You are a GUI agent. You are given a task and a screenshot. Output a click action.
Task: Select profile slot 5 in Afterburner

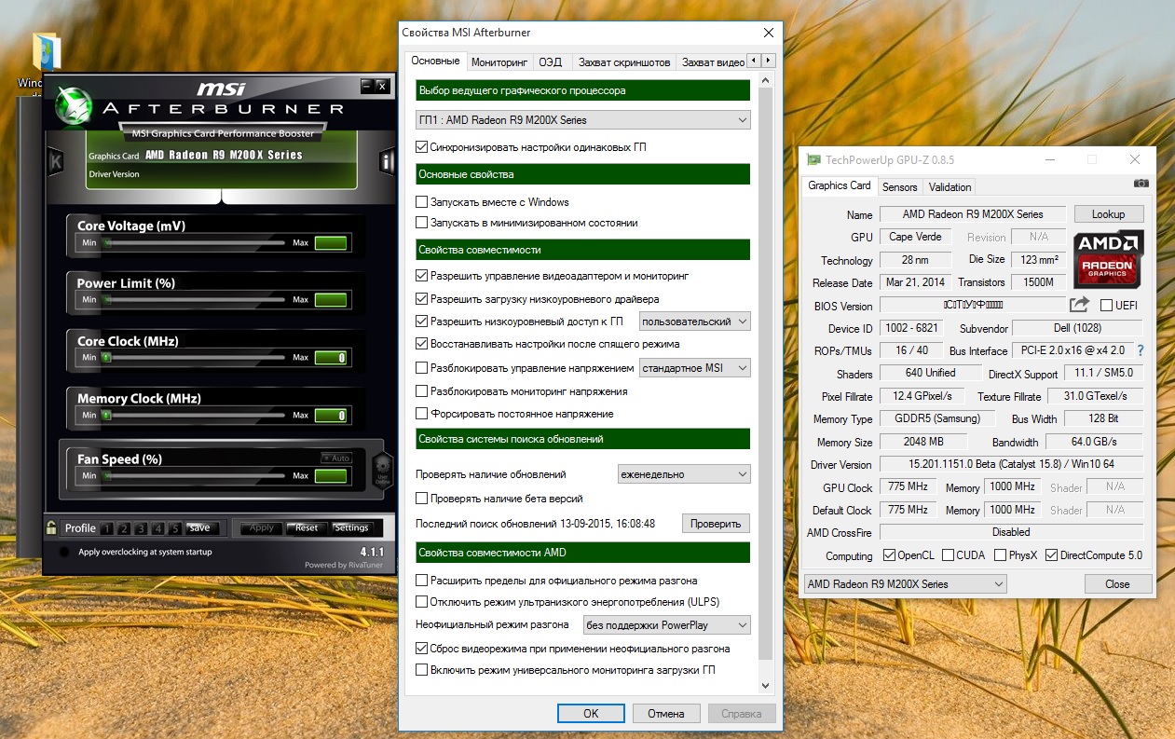tap(175, 528)
